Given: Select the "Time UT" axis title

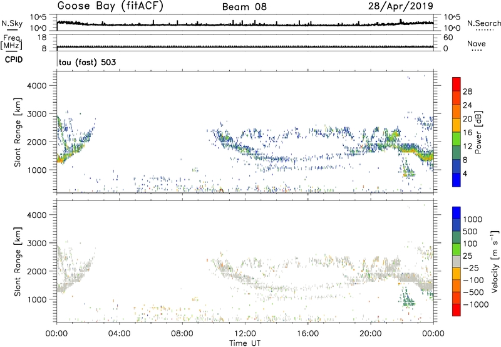Looking at the screenshot, I should (245, 343).
